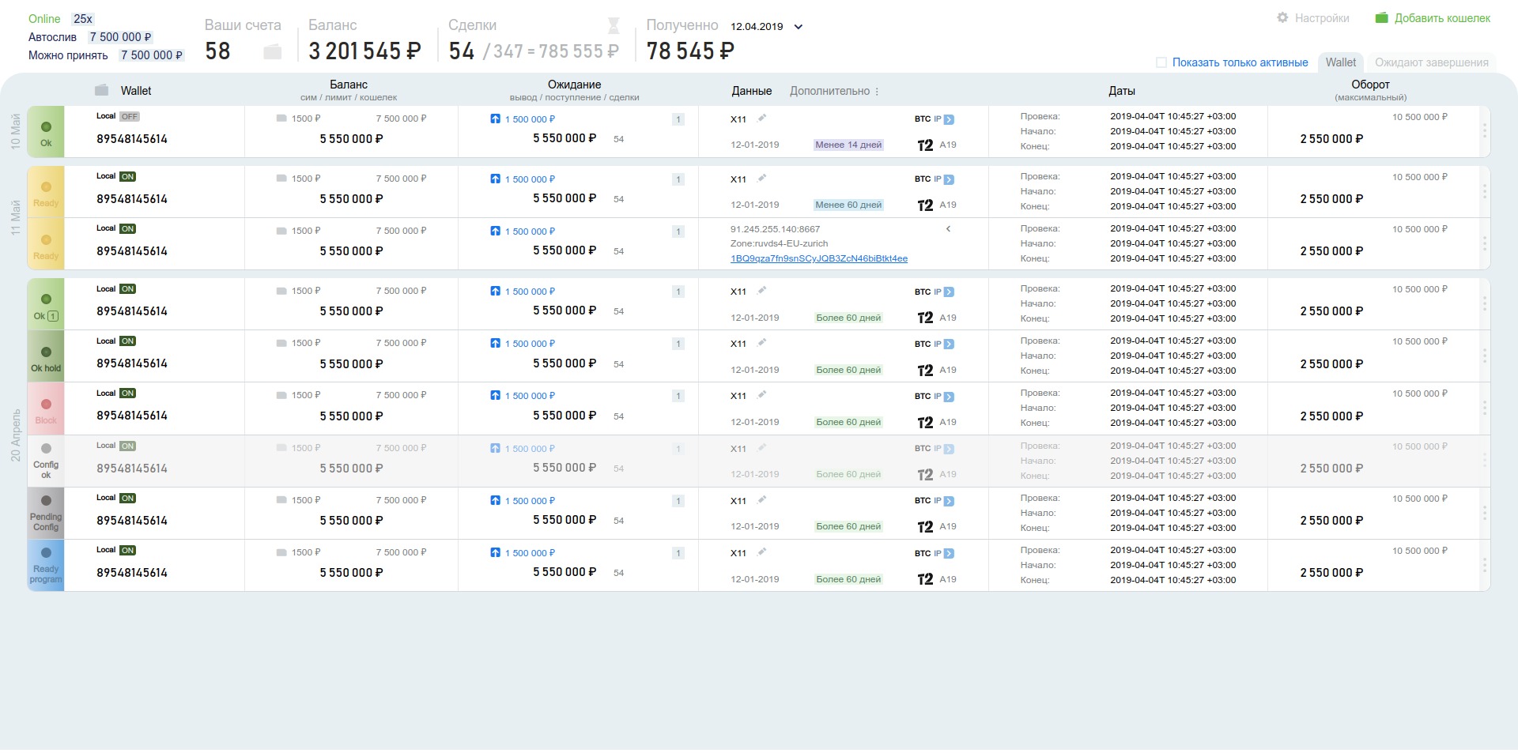Open the 1BQ9qza7fn9snSCyJQB3ZcN46biBtkt4ee address link
Viewport: 1518px width, 753px height.
818,258
